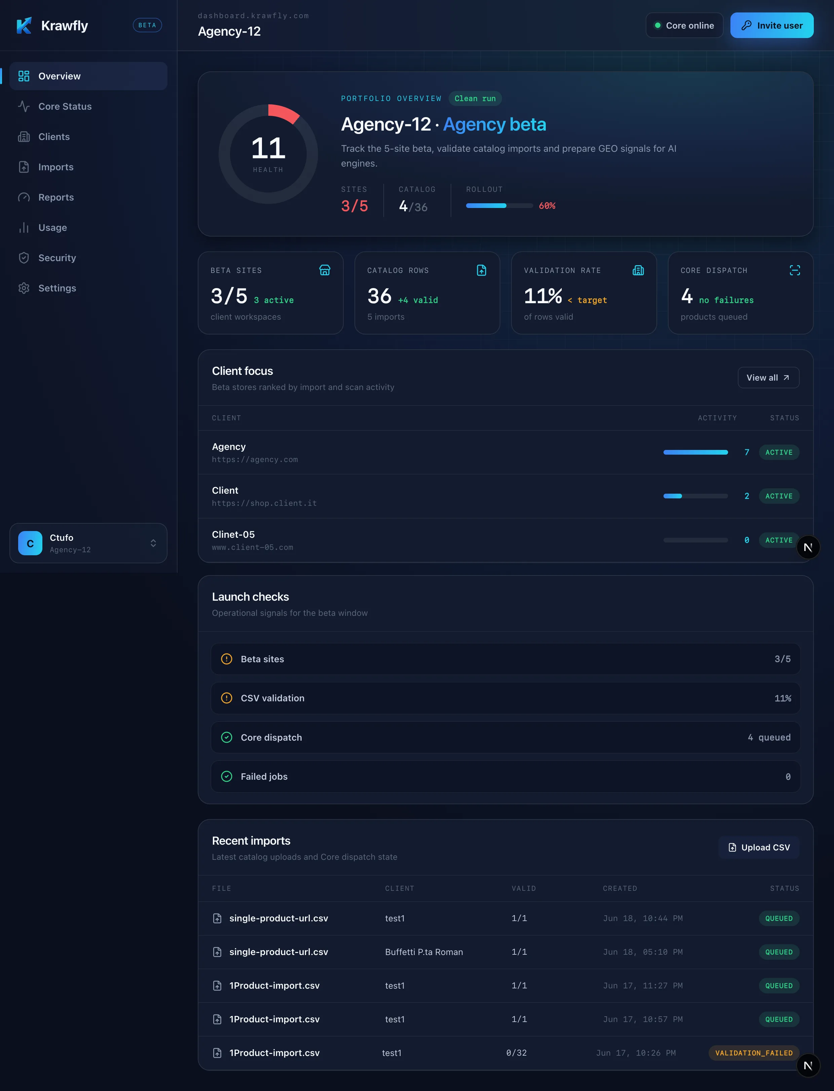Click QUEUED status of Jun 17 11:27 PM import
This screenshot has width=834, height=1091.
(x=779, y=986)
